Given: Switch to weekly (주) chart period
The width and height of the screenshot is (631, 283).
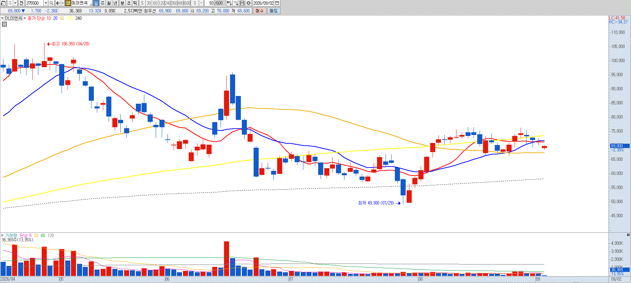Looking at the screenshot, I should click(103, 3).
